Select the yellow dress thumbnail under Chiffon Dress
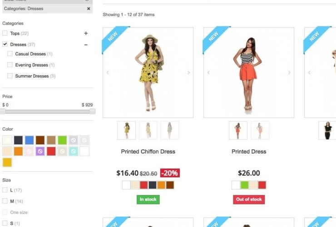 (126, 131)
